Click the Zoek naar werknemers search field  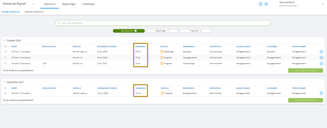(x=163, y=23)
